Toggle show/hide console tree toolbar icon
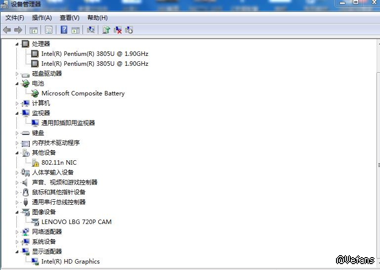Image resolution: width=380 pixels, height=270 pixels. click(x=34, y=30)
